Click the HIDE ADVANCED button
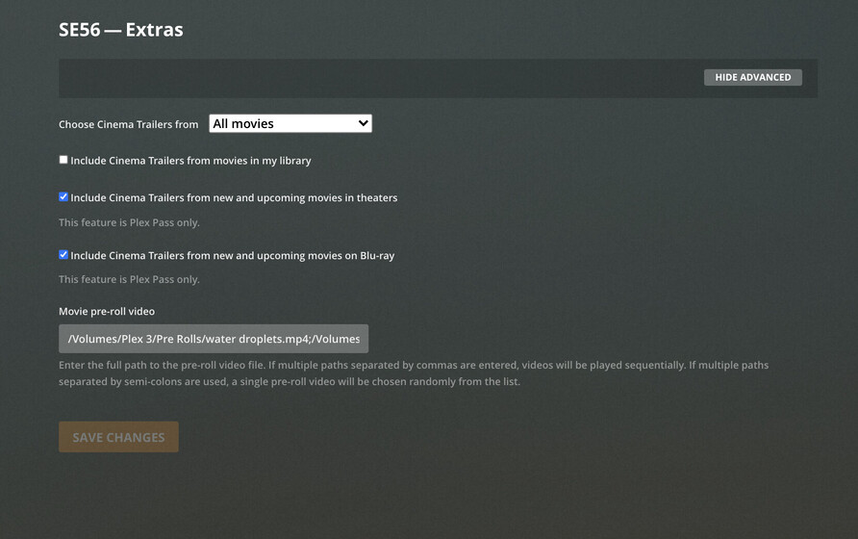 tap(752, 77)
